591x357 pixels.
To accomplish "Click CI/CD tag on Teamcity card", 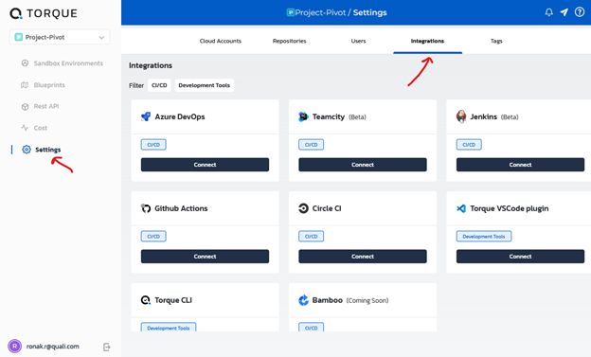I will coord(311,144).
